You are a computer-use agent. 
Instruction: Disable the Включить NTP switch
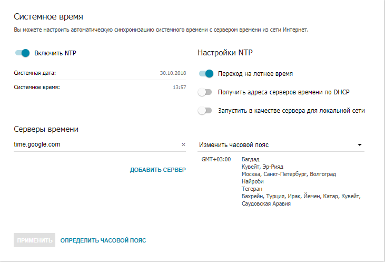coord(22,53)
